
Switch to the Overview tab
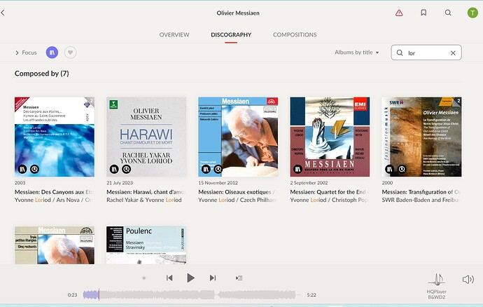click(174, 34)
